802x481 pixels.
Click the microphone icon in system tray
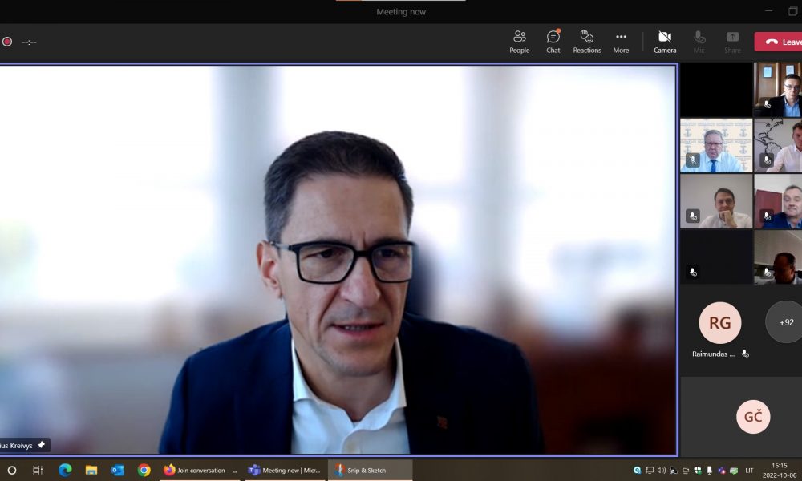point(710,471)
